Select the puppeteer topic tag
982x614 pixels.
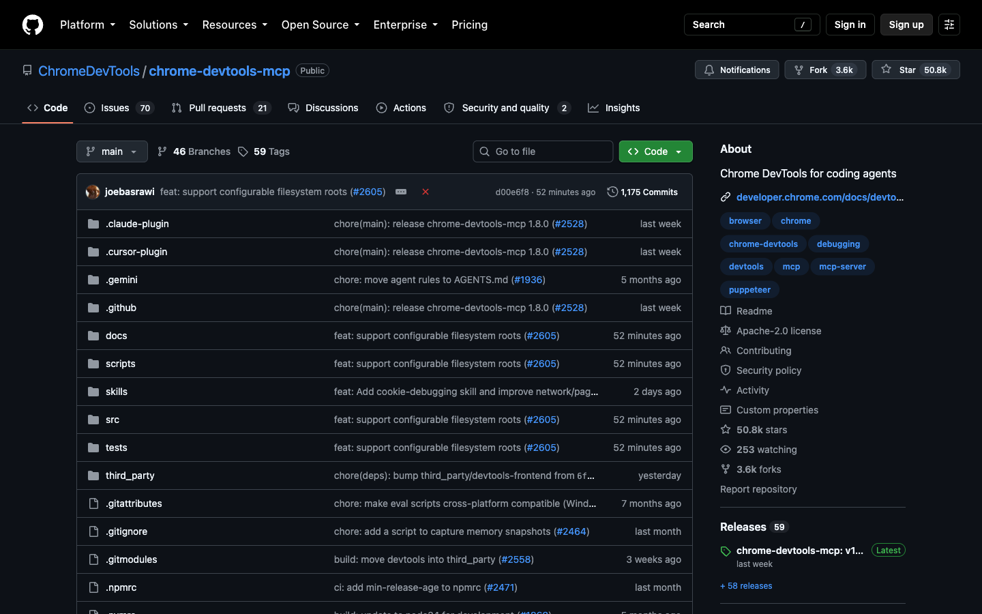749,290
